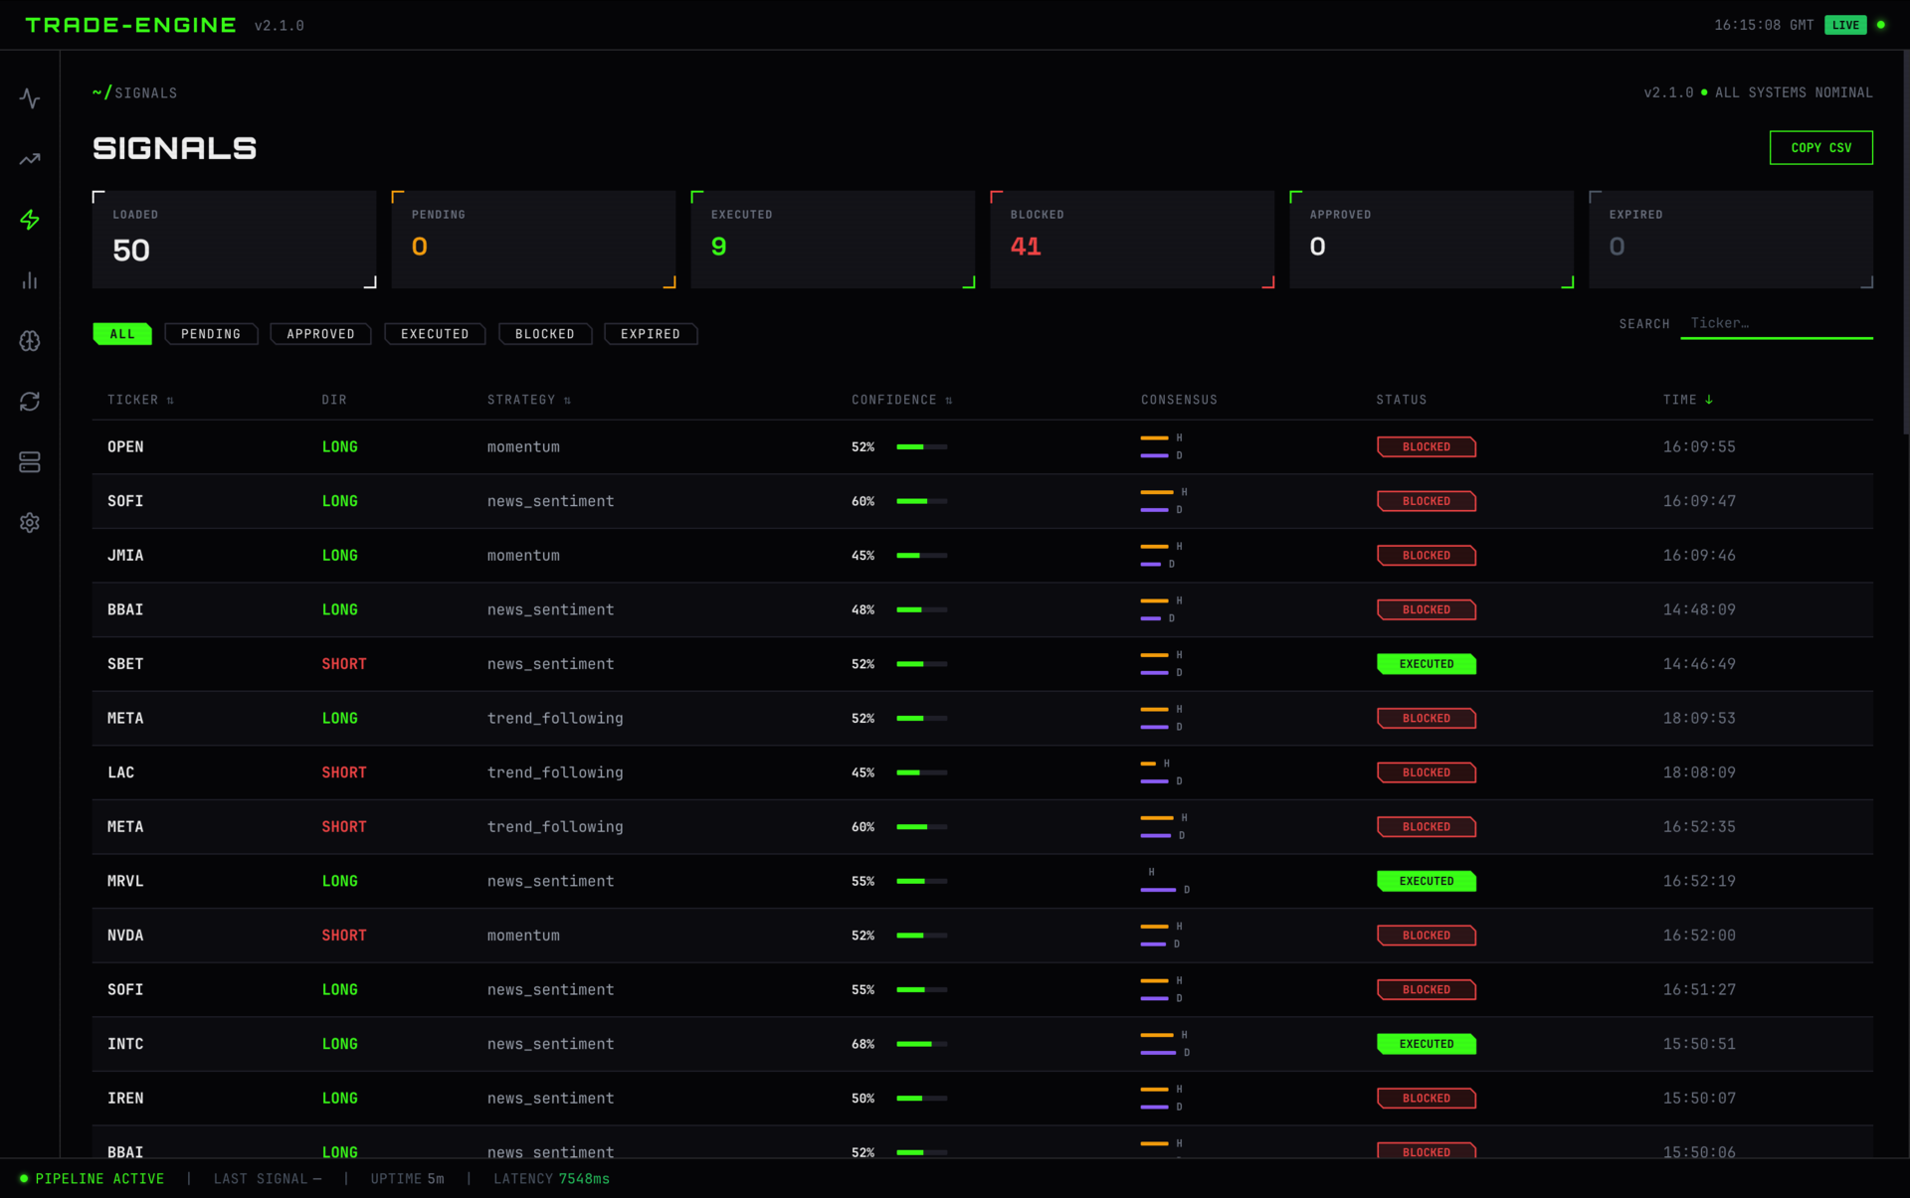1910x1198 pixels.
Task: Select the ALL filter tab
Action: click(x=122, y=334)
